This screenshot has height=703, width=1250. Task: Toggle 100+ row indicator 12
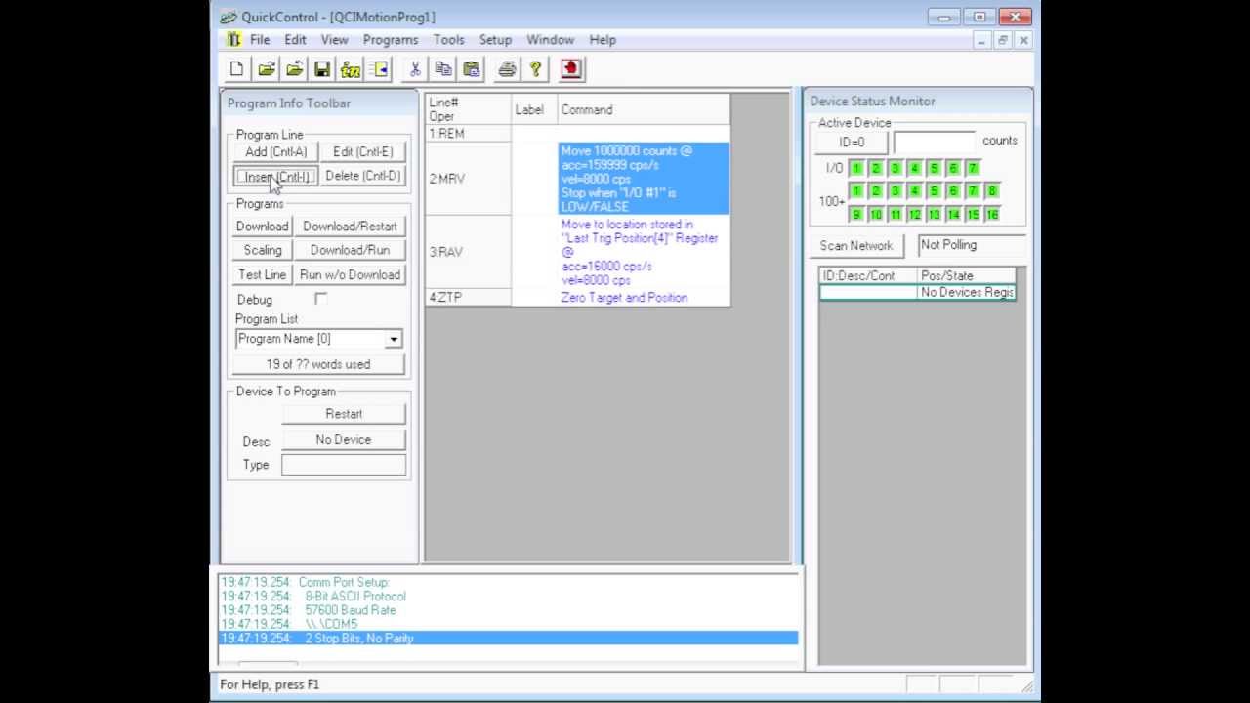coord(914,215)
